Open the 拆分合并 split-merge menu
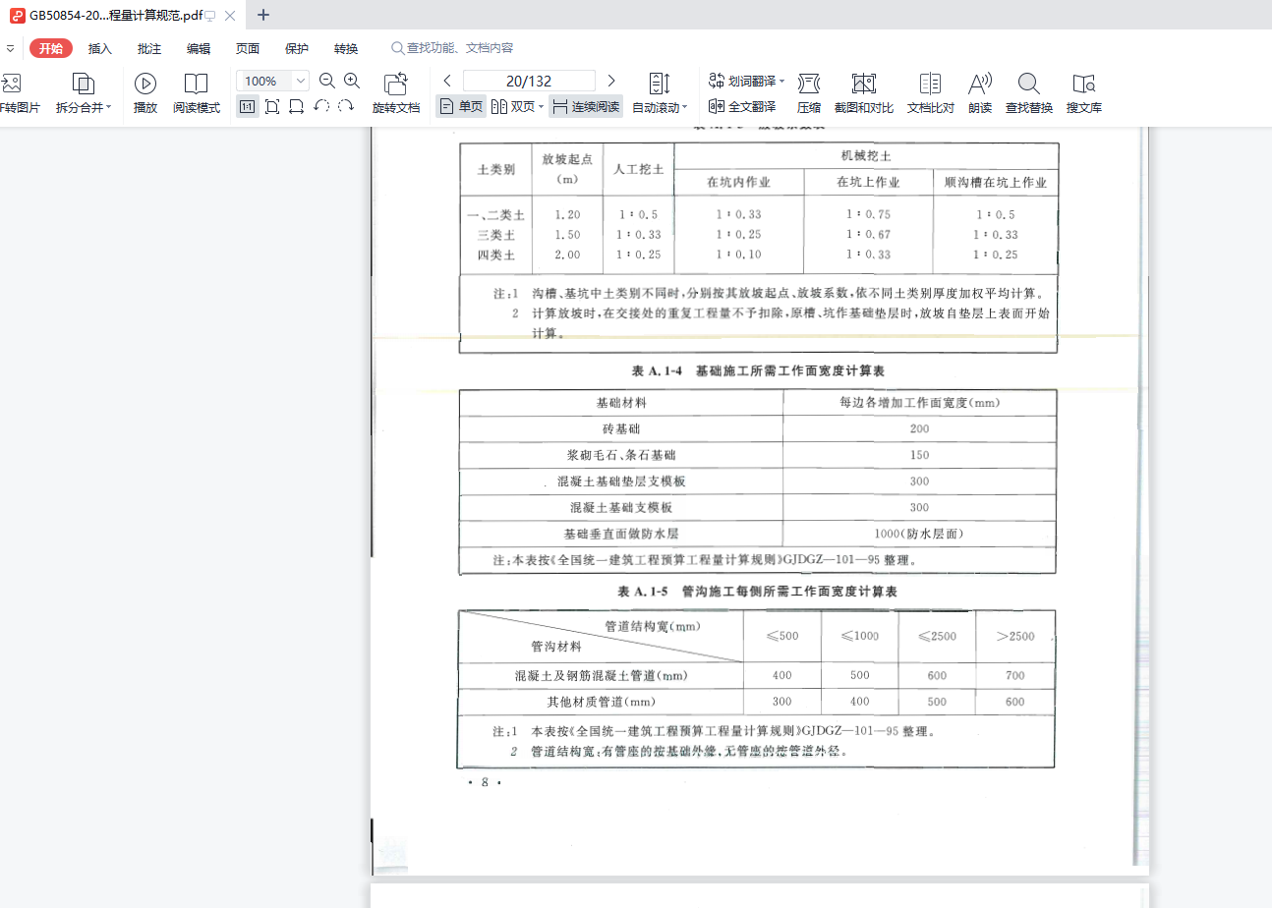The width and height of the screenshot is (1272, 908). click(x=84, y=93)
